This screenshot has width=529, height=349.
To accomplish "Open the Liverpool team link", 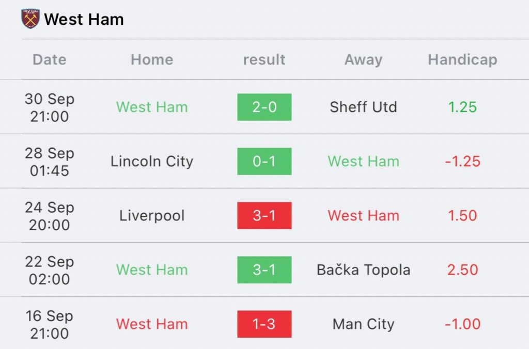I will click(x=152, y=215).
